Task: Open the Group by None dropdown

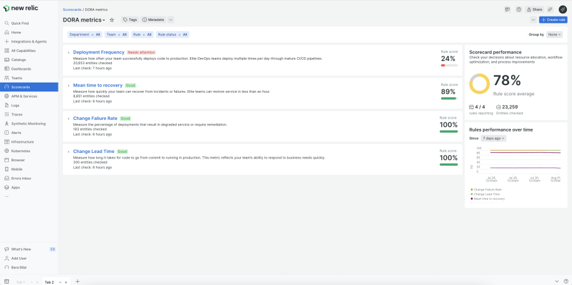Action: coord(554,35)
